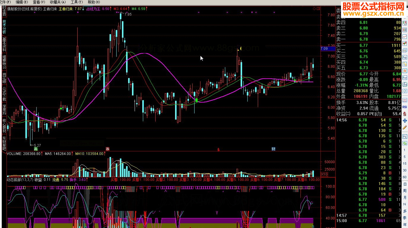
Task: Select the 买四 6.74 order row
Action: 368,62
